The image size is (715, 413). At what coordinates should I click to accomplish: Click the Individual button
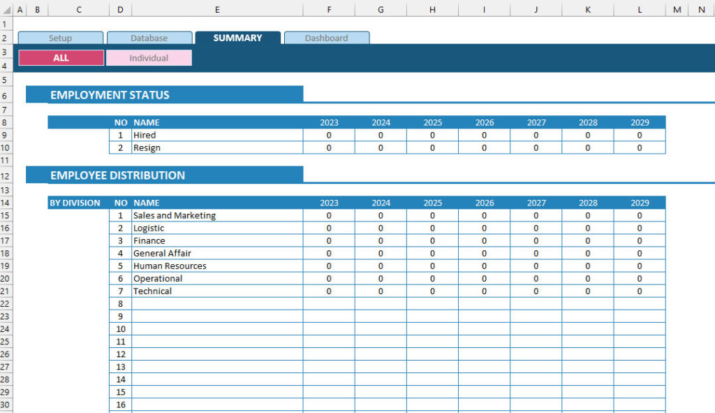click(149, 58)
